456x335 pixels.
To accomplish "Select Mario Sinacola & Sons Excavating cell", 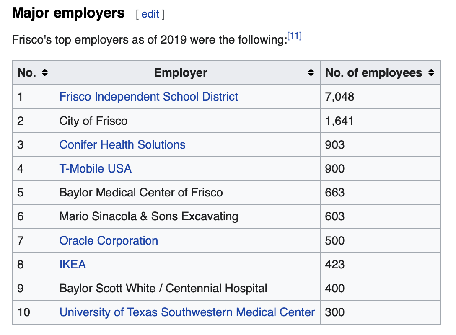I will click(x=187, y=216).
